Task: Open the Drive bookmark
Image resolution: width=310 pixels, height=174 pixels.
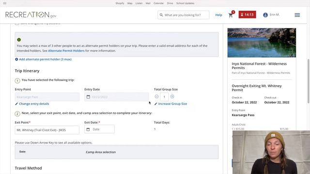Action: click(x=170, y=3)
